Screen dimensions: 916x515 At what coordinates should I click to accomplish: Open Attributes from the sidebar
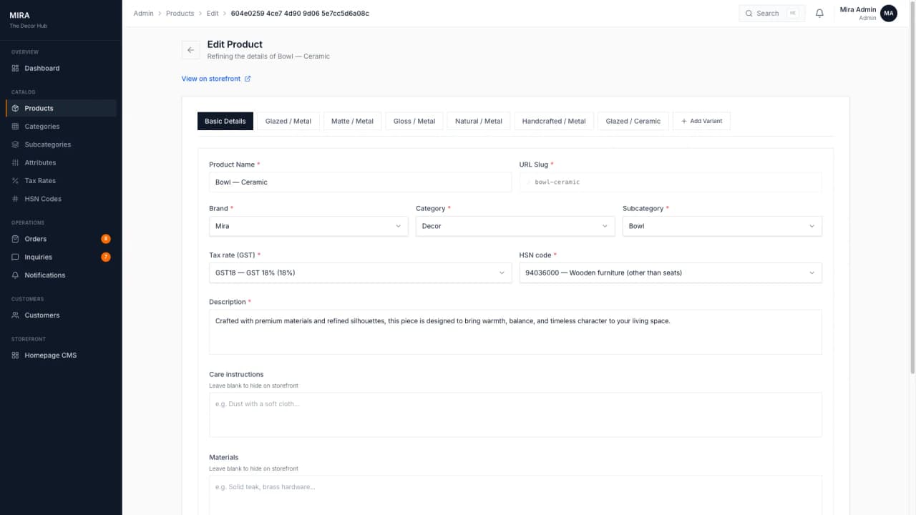62,163
